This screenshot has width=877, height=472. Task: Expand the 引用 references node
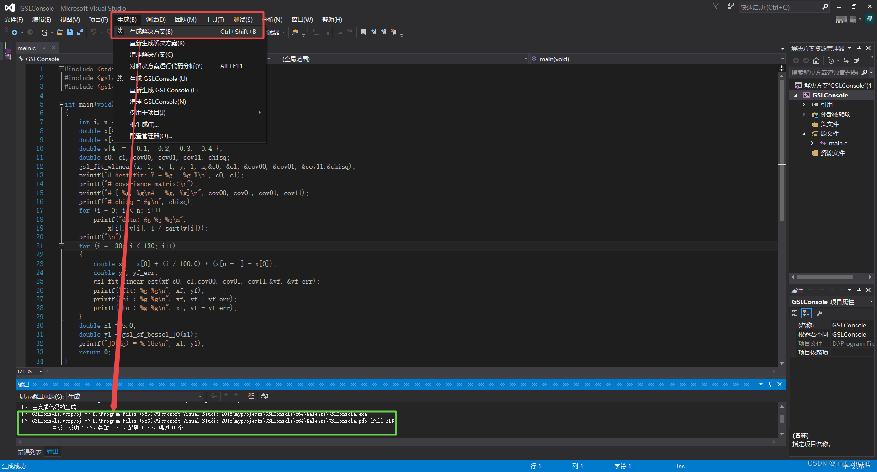(x=803, y=105)
